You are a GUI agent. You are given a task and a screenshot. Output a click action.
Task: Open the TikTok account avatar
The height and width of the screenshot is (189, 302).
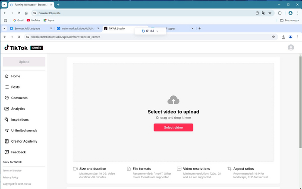[x=291, y=48]
